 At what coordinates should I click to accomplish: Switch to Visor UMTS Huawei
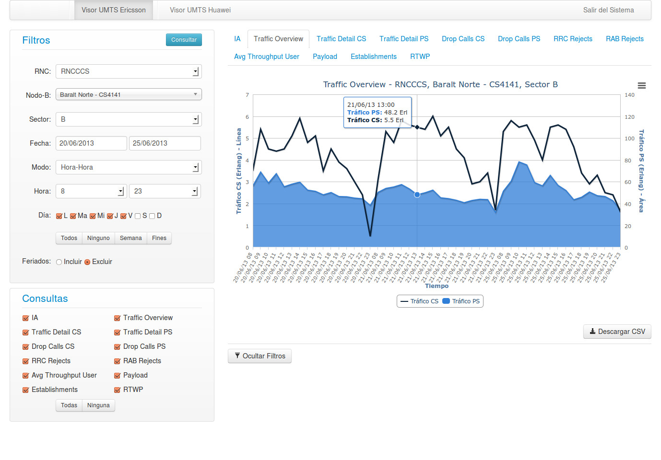point(200,10)
